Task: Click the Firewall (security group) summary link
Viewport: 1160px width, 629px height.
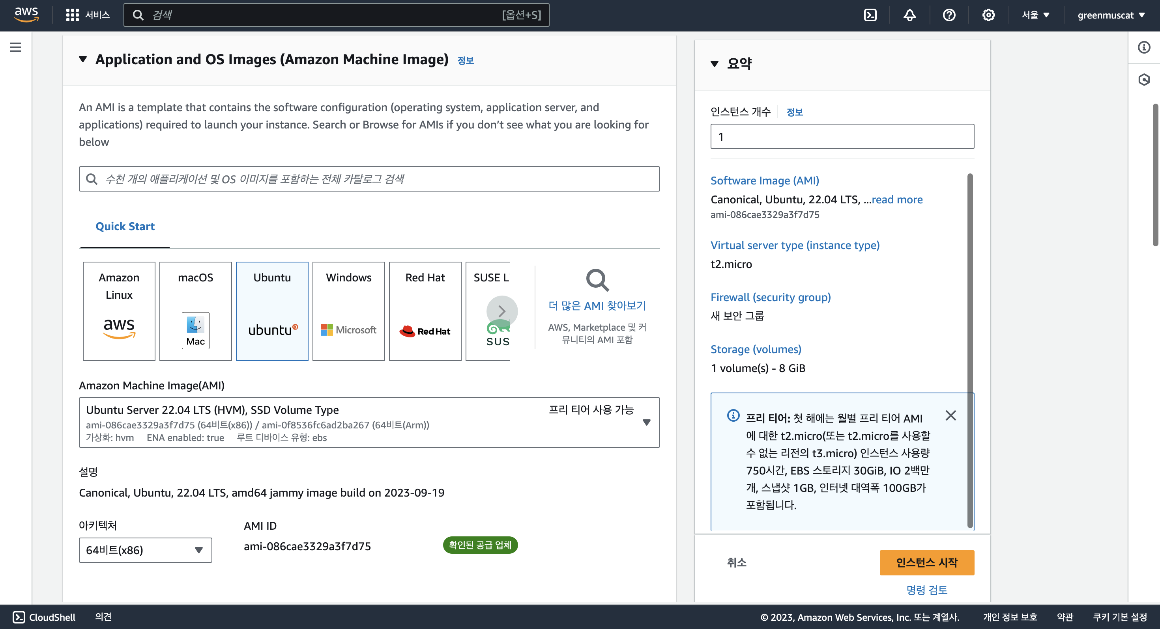Action: [x=771, y=297]
